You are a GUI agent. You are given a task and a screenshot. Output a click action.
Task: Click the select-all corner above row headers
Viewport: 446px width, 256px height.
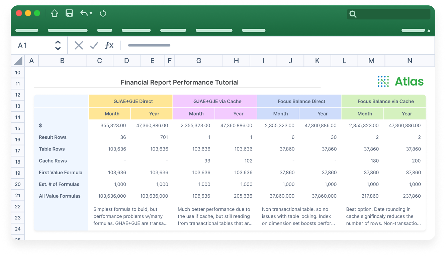click(x=17, y=60)
